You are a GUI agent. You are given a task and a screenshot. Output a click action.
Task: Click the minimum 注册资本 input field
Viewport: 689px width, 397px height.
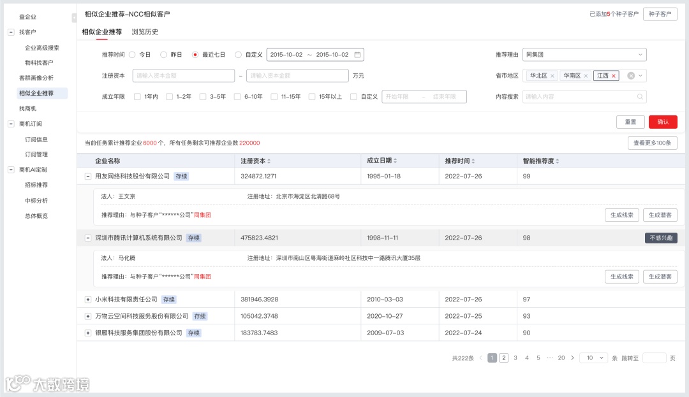184,76
